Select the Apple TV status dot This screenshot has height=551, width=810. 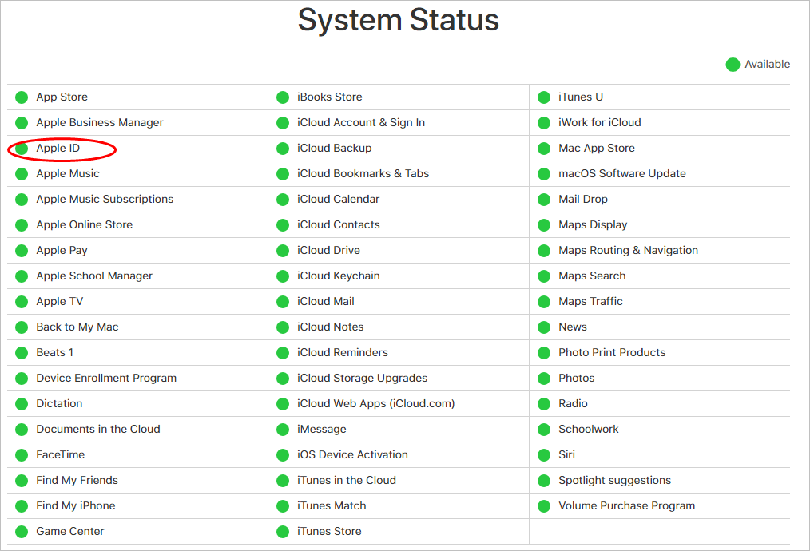22,302
